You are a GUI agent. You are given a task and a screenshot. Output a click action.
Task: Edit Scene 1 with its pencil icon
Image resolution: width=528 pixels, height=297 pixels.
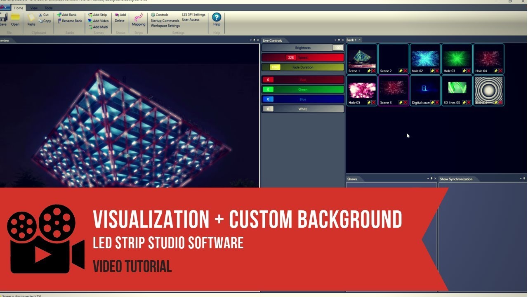tap(369, 71)
